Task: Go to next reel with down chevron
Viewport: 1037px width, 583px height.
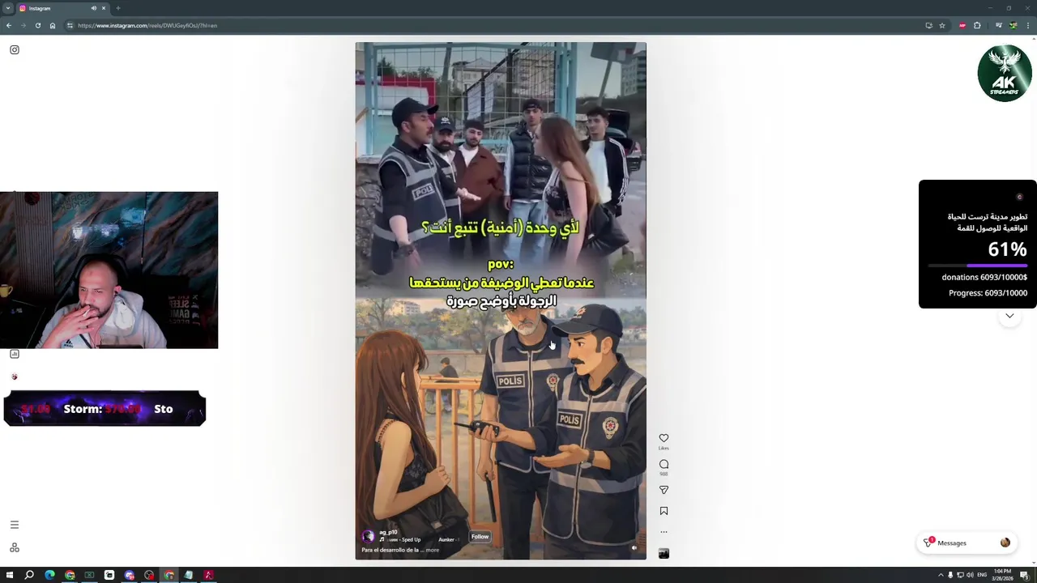Action: pyautogui.click(x=1009, y=316)
